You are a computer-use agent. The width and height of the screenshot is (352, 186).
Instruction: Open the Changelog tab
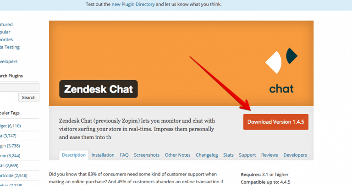(x=207, y=155)
